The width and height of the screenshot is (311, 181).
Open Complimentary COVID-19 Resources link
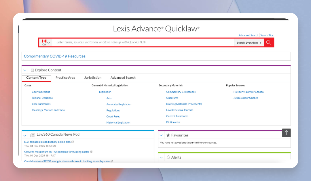click(x=55, y=56)
